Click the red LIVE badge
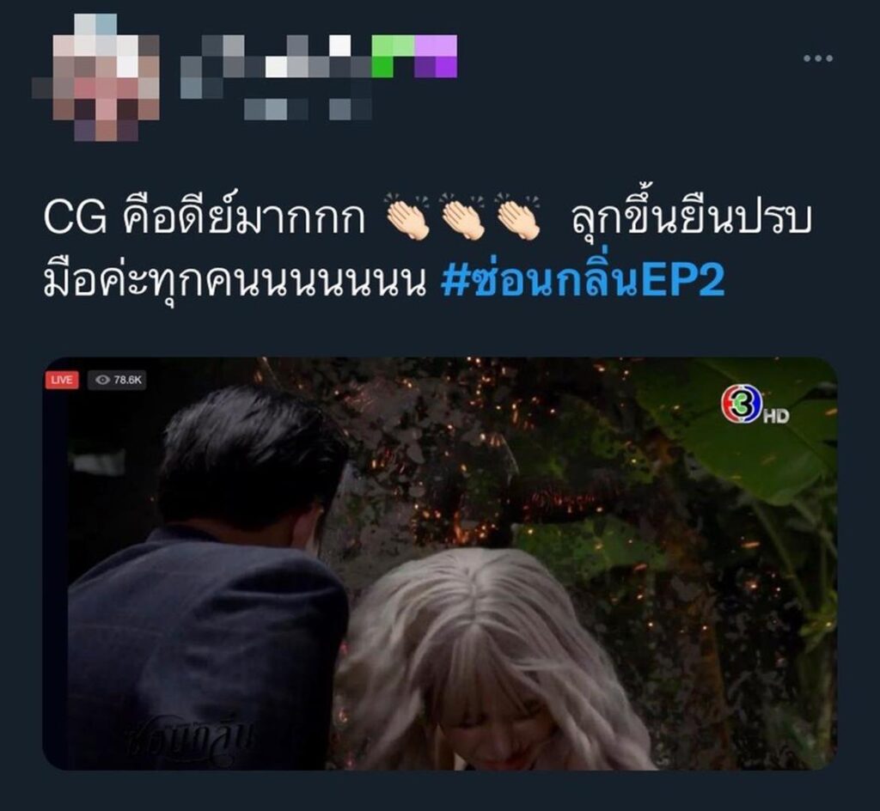Viewport: 880px width, 811px height. [61, 381]
